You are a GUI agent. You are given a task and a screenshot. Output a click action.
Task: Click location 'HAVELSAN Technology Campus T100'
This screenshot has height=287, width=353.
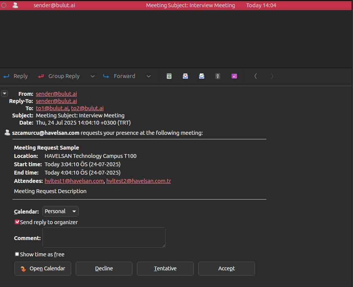point(90,156)
